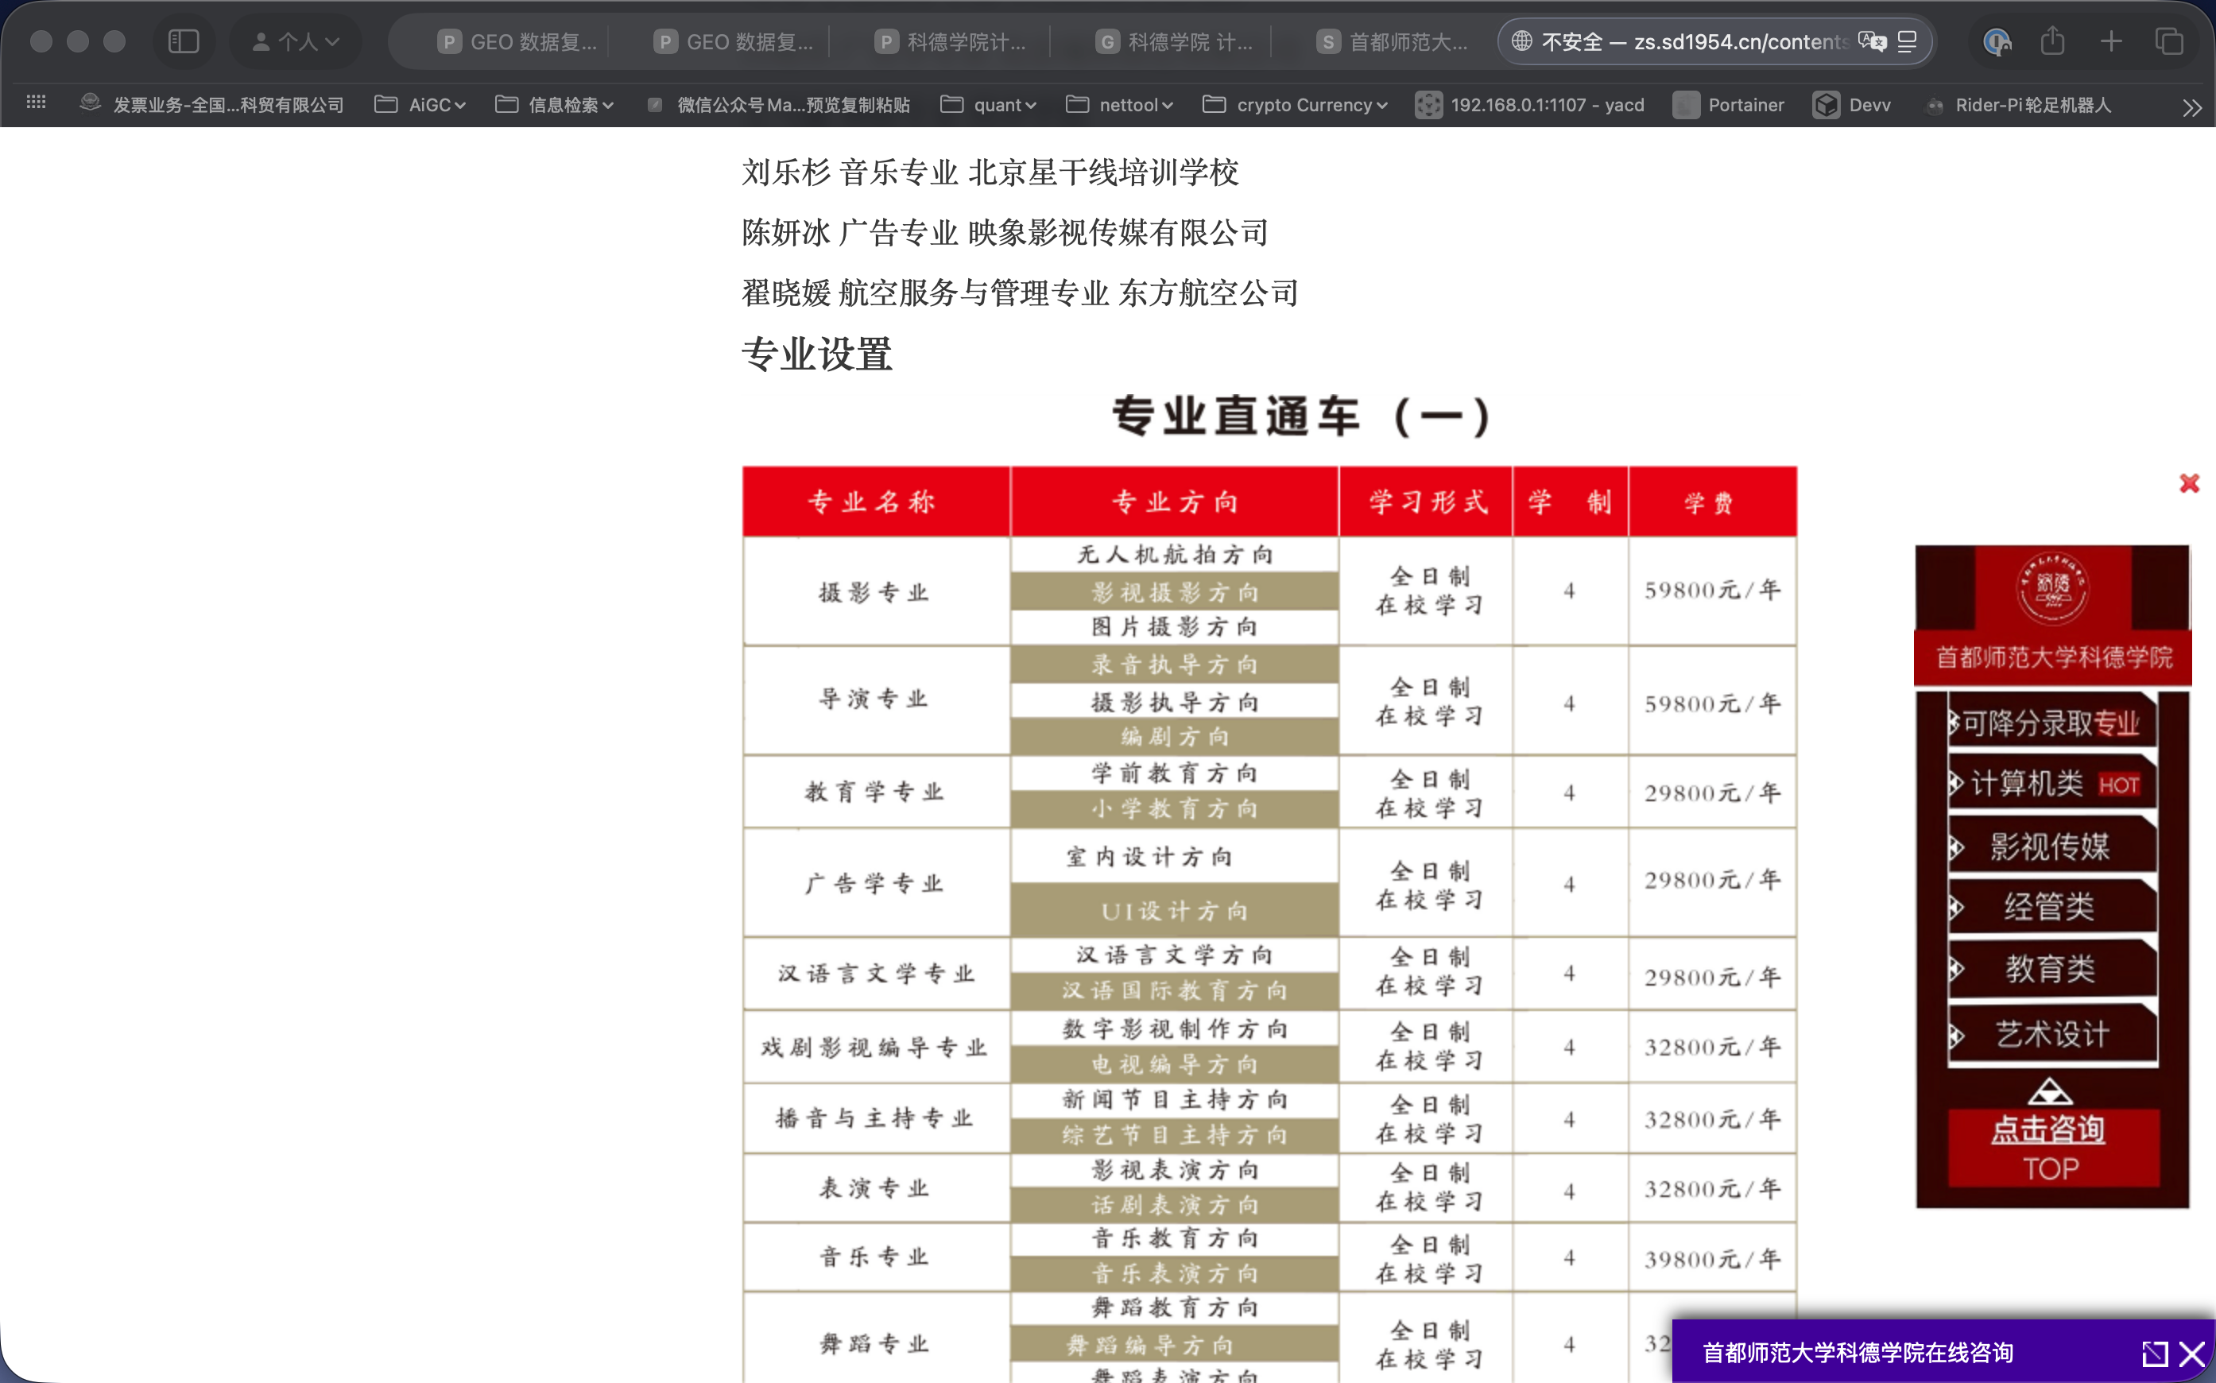The width and height of the screenshot is (2216, 1383).
Task: Click the not-secure globe icon in address bar
Action: [x=1521, y=41]
